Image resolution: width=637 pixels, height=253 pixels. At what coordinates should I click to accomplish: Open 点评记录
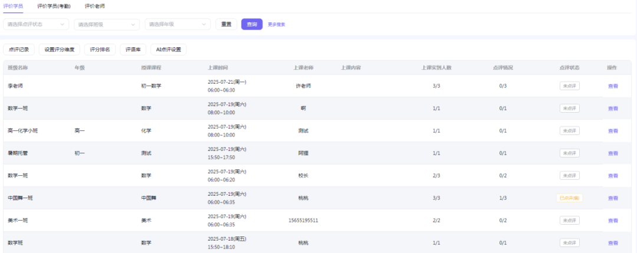coord(19,50)
